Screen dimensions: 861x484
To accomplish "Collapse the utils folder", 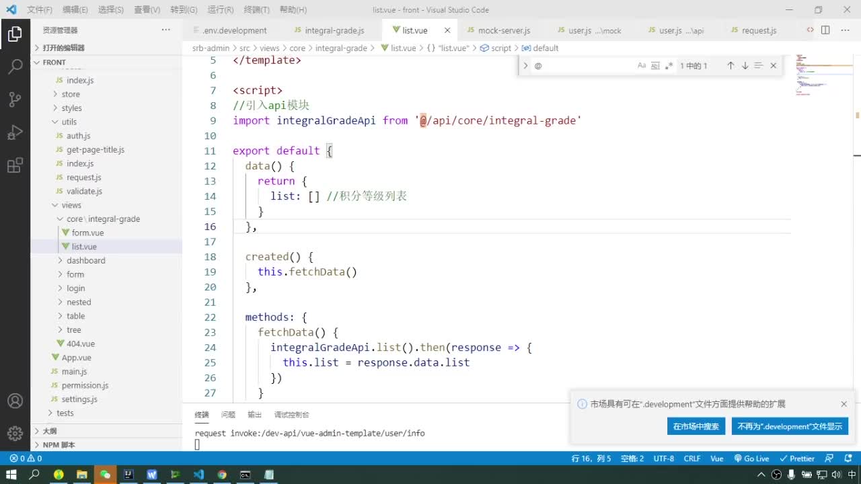I will pyautogui.click(x=106, y=122).
